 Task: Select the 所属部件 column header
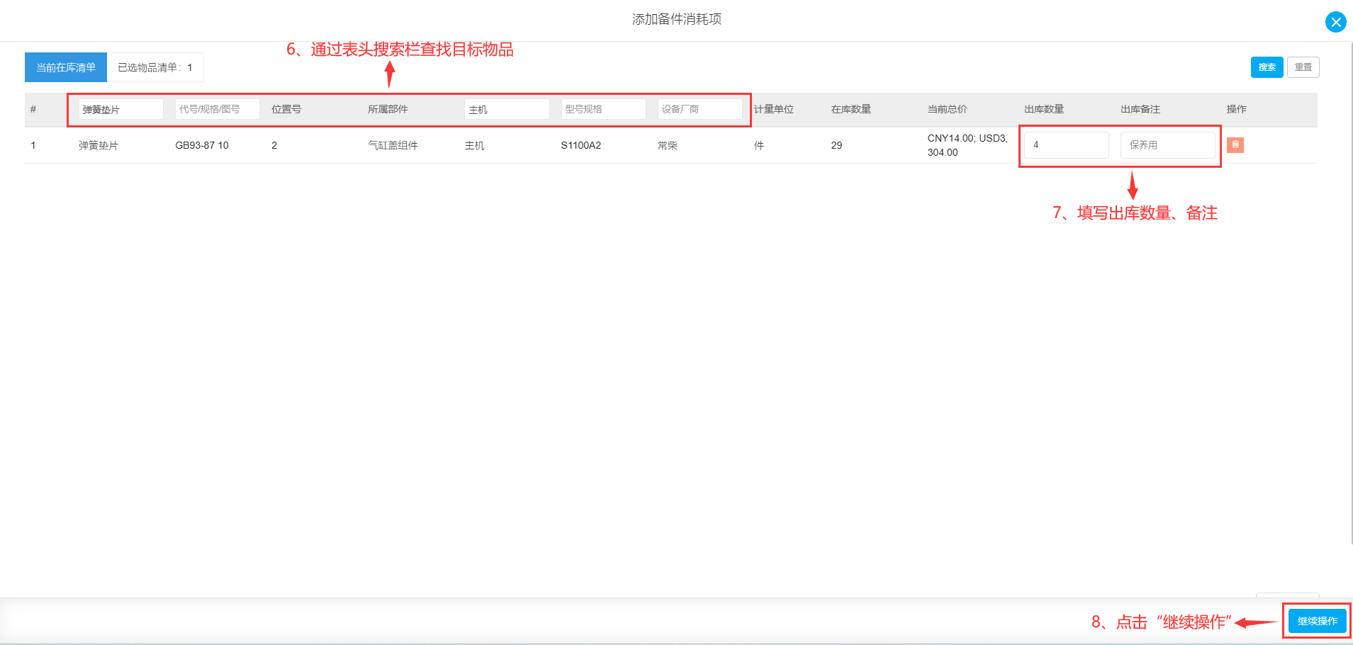388,109
